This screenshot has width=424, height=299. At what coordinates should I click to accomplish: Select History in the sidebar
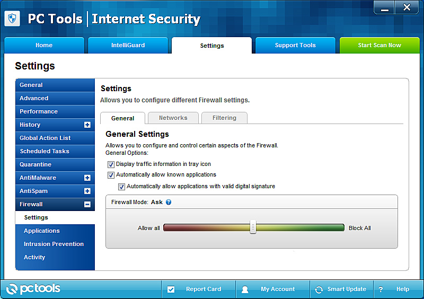(x=55, y=125)
